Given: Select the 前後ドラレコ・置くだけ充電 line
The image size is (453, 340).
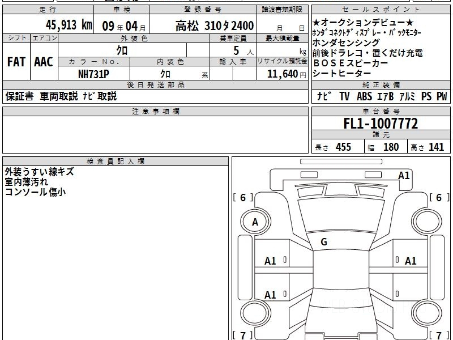Looking at the screenshot, I should pyautogui.click(x=367, y=53).
